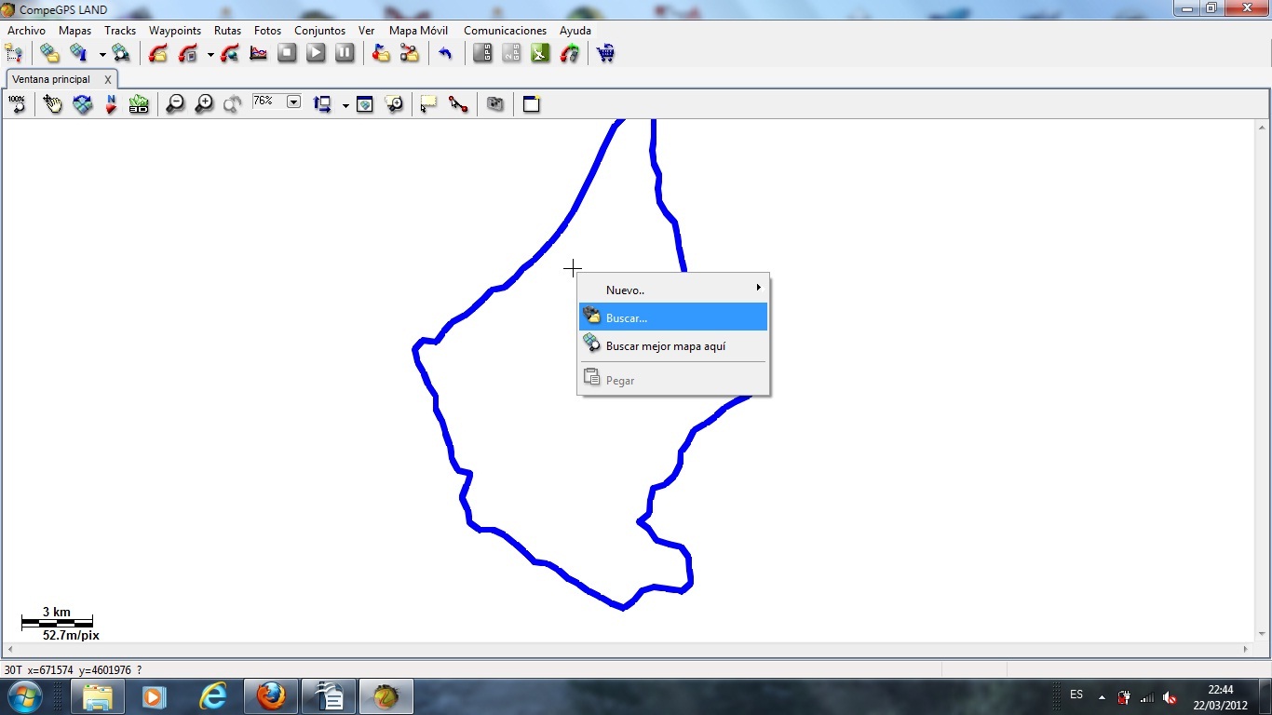Click the pause button in toolbar
Viewport: 1272px width, 715px height.
tap(345, 53)
